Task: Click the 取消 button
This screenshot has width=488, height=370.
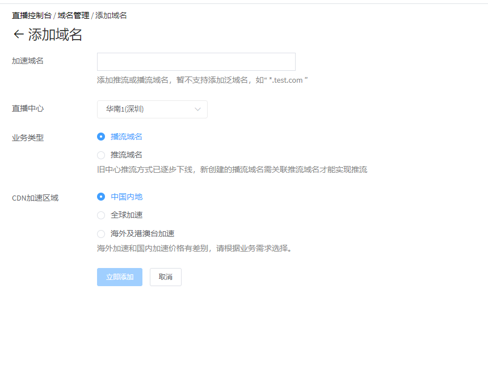Action: tap(165, 277)
